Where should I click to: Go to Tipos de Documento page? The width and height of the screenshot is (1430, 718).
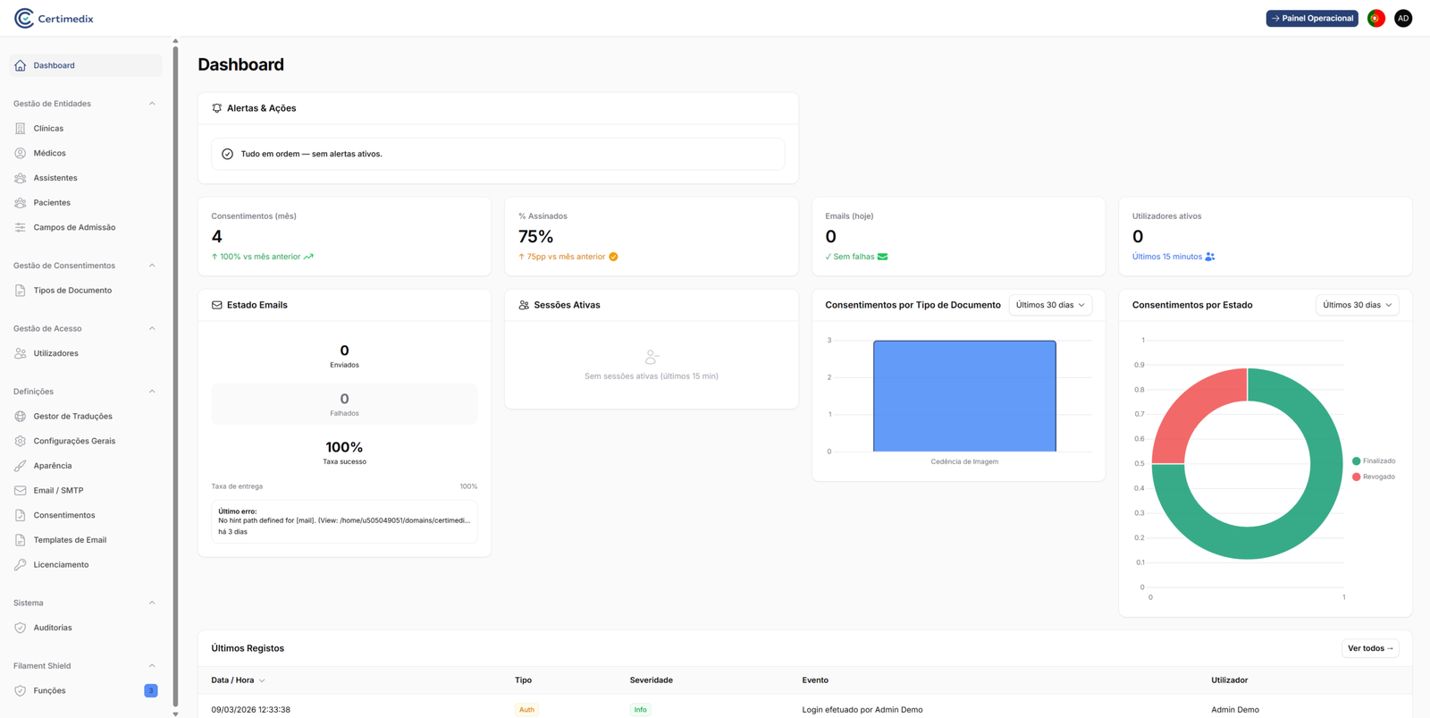[72, 291]
